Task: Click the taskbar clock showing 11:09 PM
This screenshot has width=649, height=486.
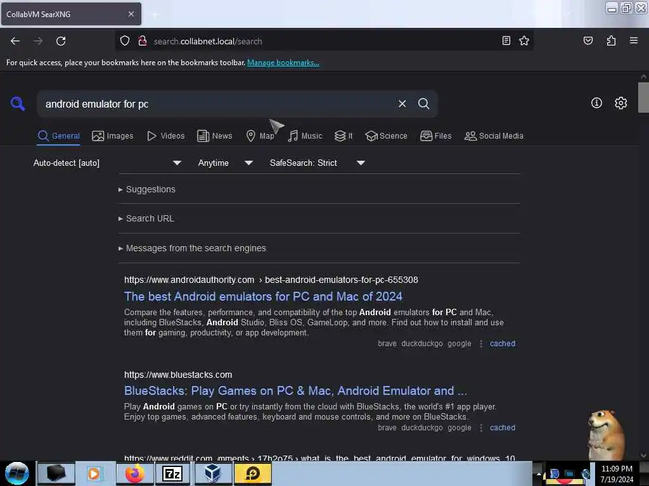Action: click(617, 474)
